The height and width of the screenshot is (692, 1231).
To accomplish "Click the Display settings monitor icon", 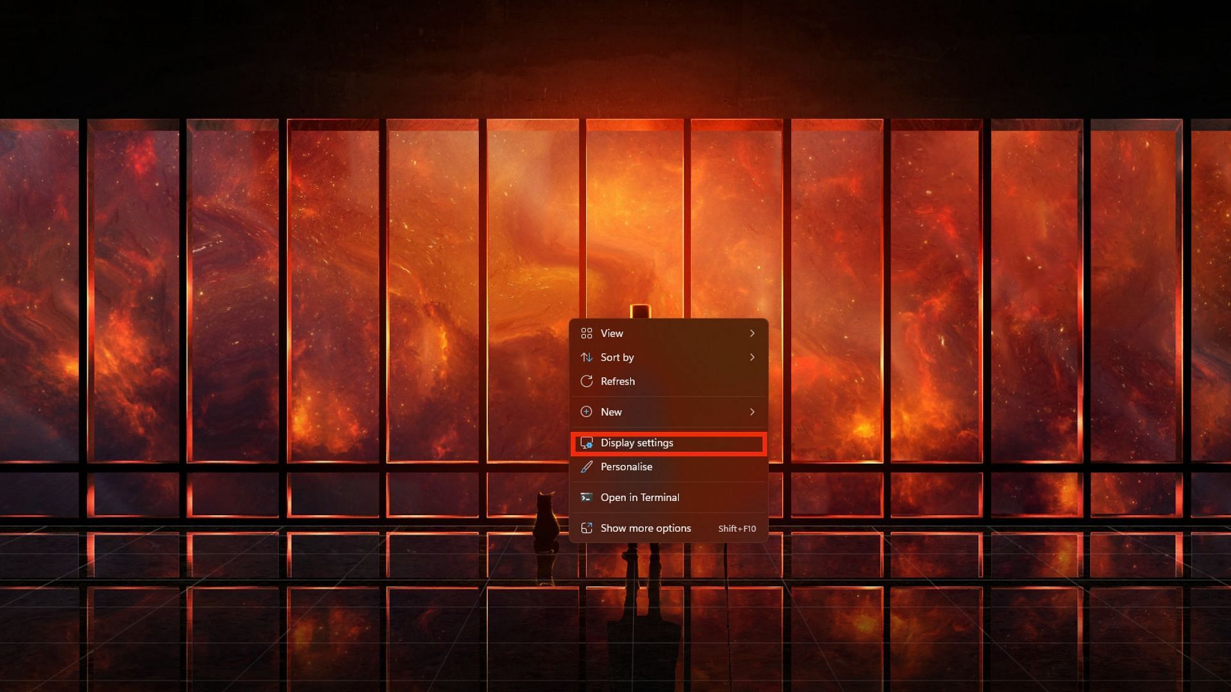I will [587, 442].
